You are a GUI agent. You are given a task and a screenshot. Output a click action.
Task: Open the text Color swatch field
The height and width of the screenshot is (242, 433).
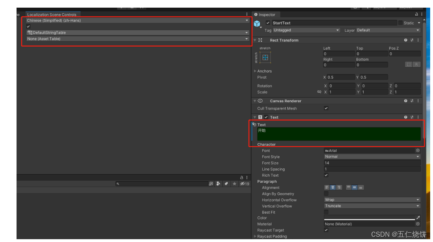(x=370, y=218)
